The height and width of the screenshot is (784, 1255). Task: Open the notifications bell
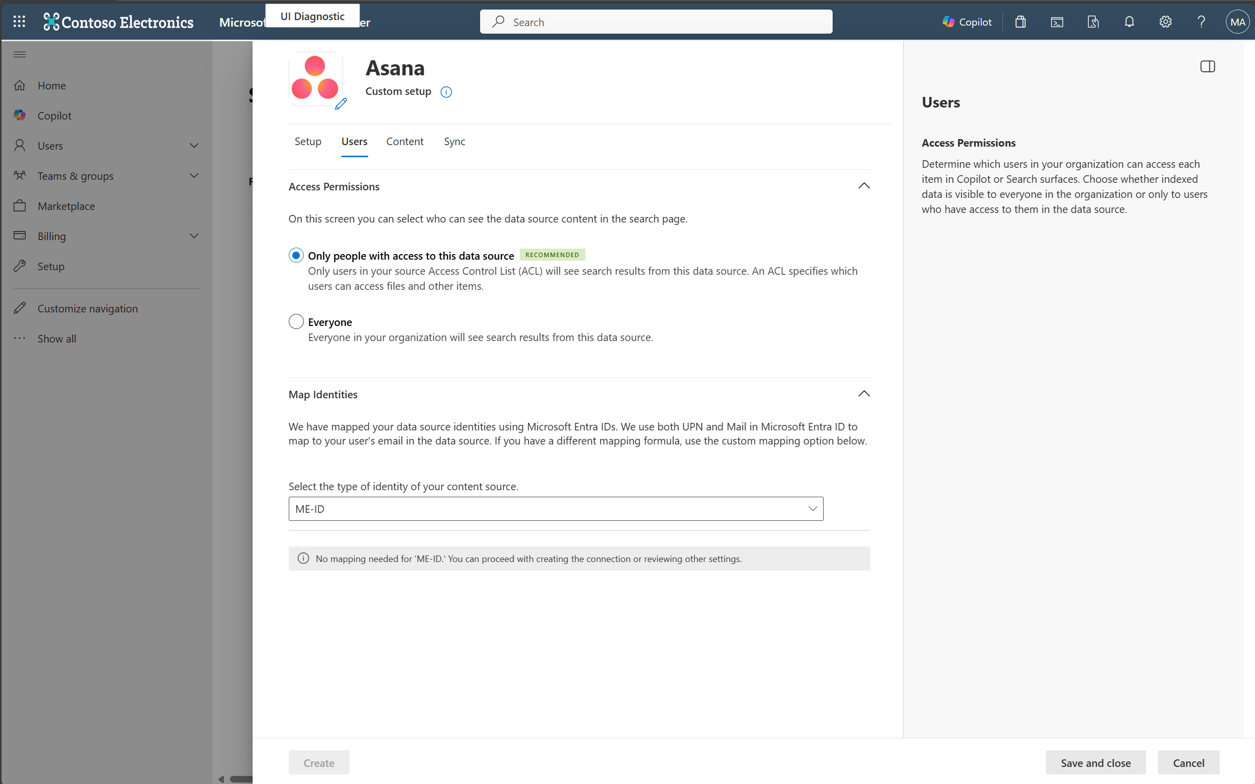(x=1129, y=22)
